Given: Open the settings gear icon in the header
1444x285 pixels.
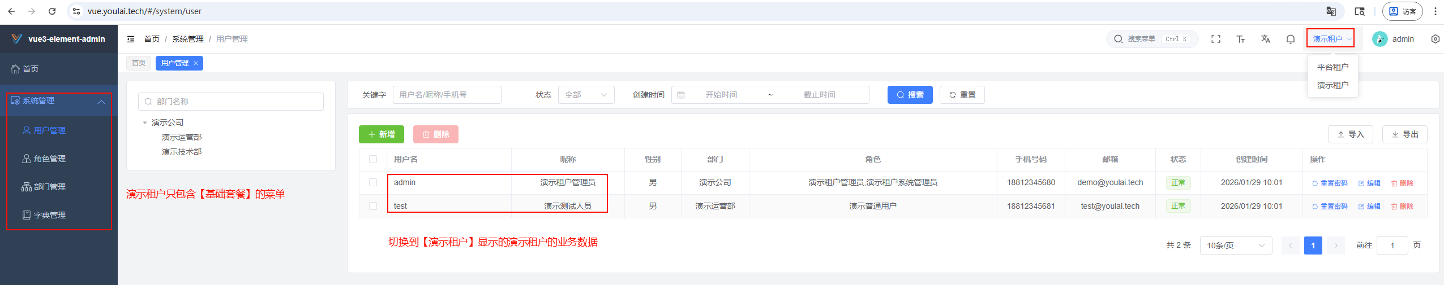Looking at the screenshot, I should 1435,39.
